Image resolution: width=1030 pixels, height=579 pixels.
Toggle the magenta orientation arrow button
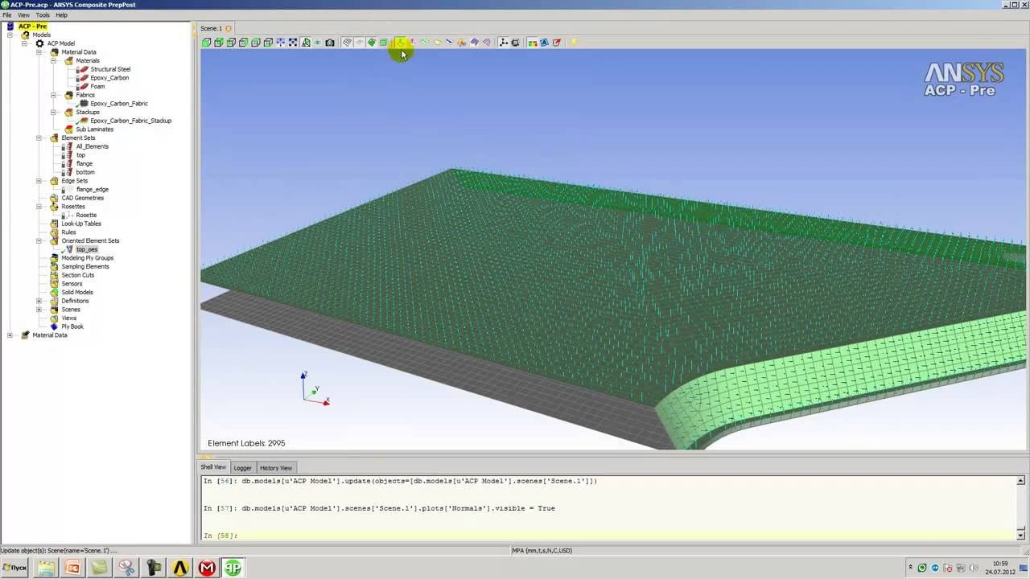point(412,43)
